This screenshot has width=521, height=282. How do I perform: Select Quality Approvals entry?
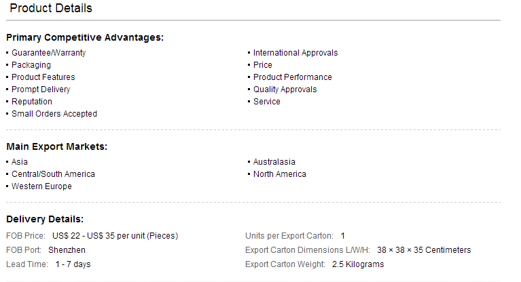pyautogui.click(x=285, y=89)
